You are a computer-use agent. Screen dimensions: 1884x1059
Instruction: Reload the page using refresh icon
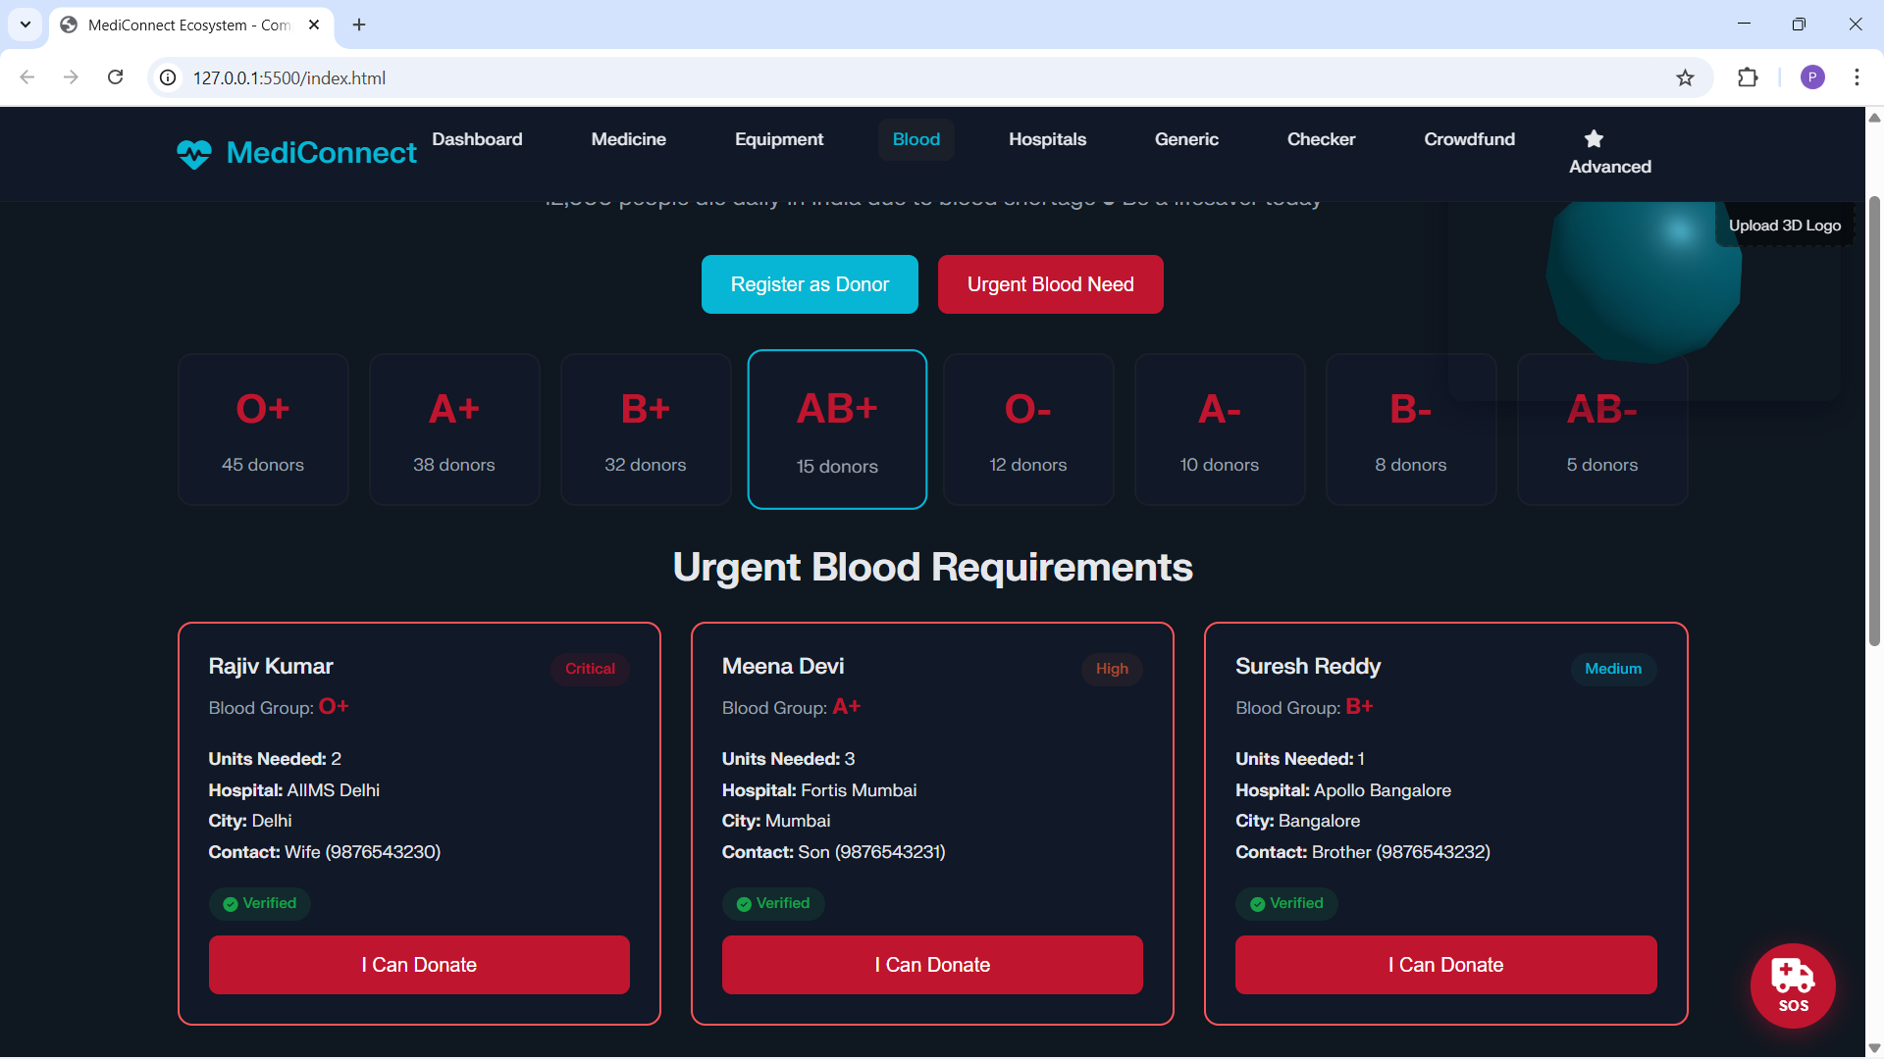(x=116, y=77)
